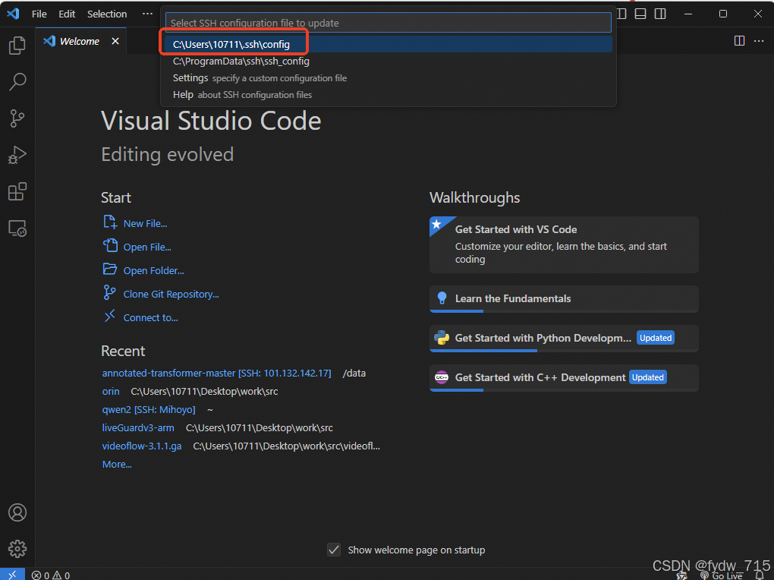This screenshot has height=580, width=774.
Task: Open the Extensions view
Action: 17,191
